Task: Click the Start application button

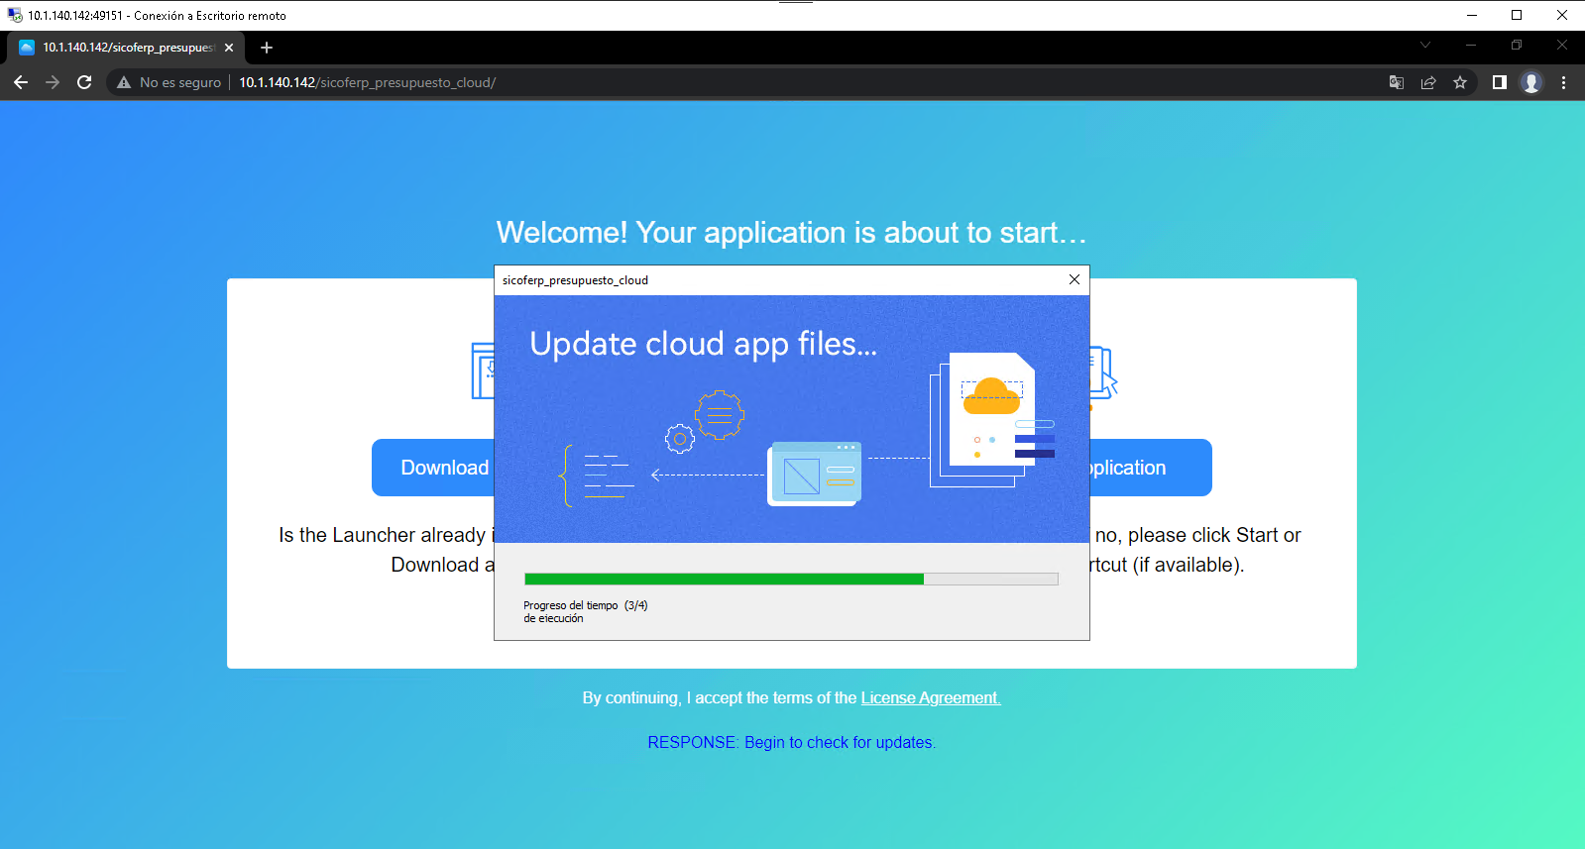Action: click(1150, 468)
